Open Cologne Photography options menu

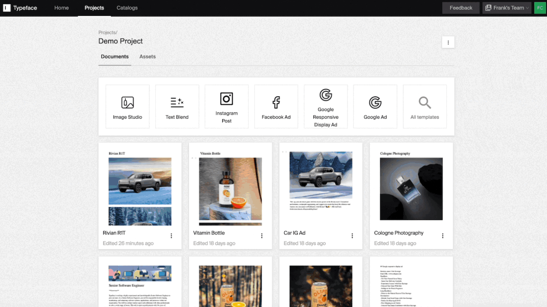coord(443,235)
